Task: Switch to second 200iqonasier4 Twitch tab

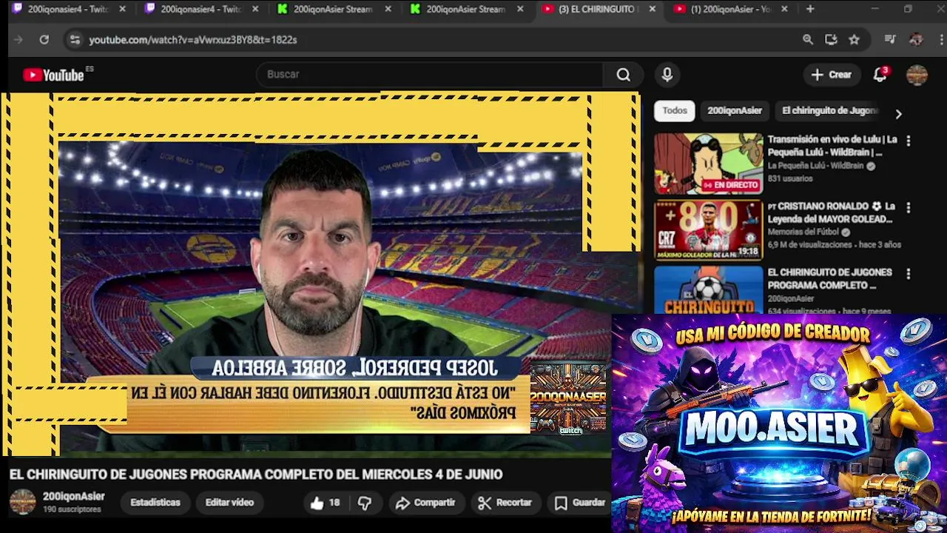Action: click(x=201, y=10)
